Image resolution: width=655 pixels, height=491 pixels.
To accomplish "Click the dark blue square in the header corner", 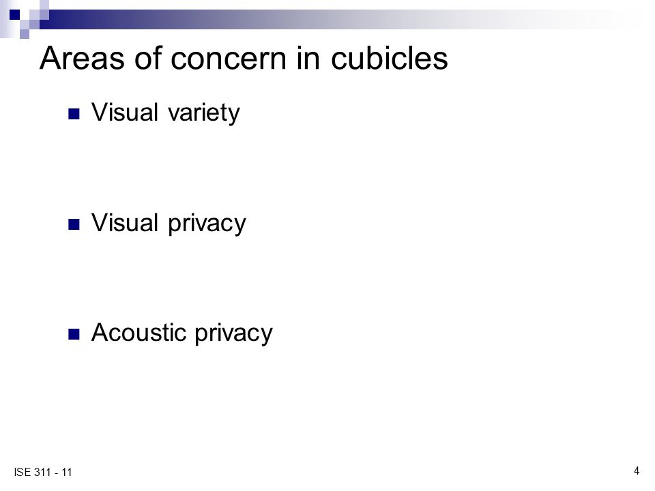I will [14, 14].
